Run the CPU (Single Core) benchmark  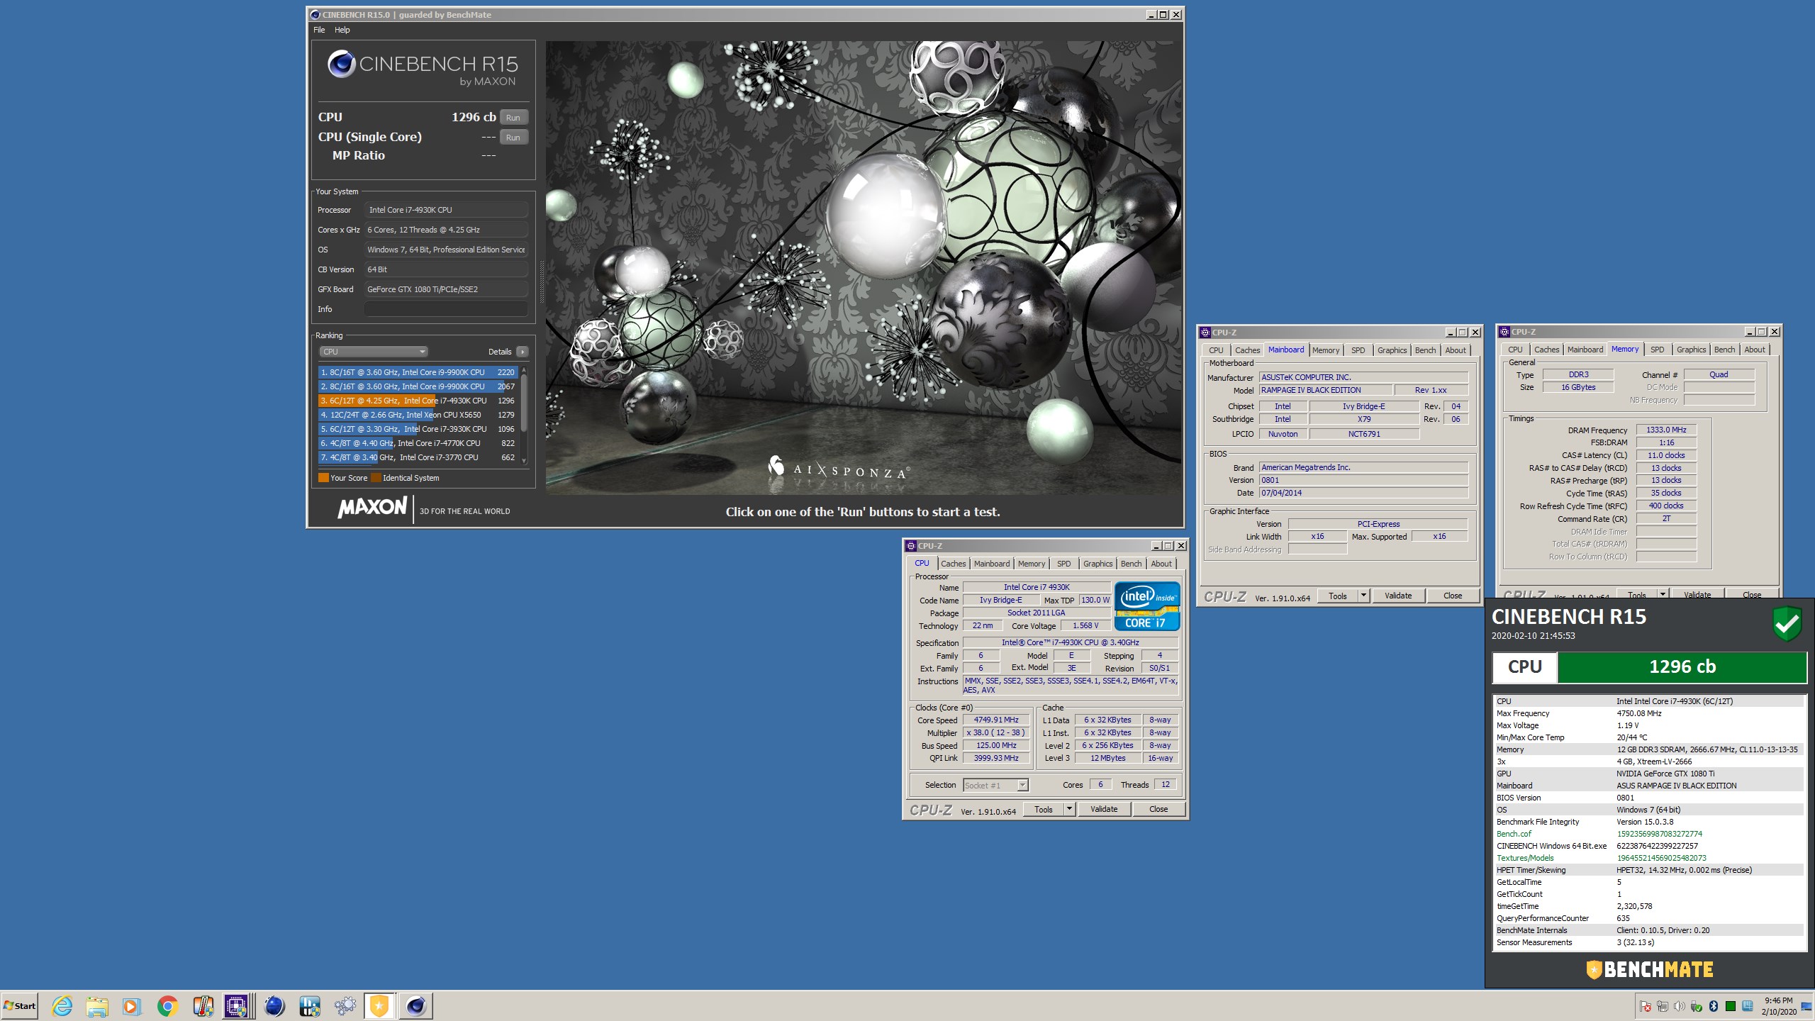(x=513, y=138)
